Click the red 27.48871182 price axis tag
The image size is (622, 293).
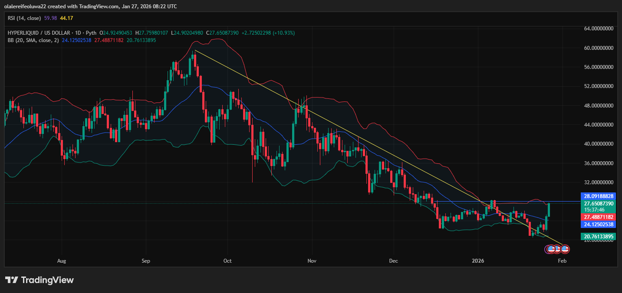coord(598,217)
